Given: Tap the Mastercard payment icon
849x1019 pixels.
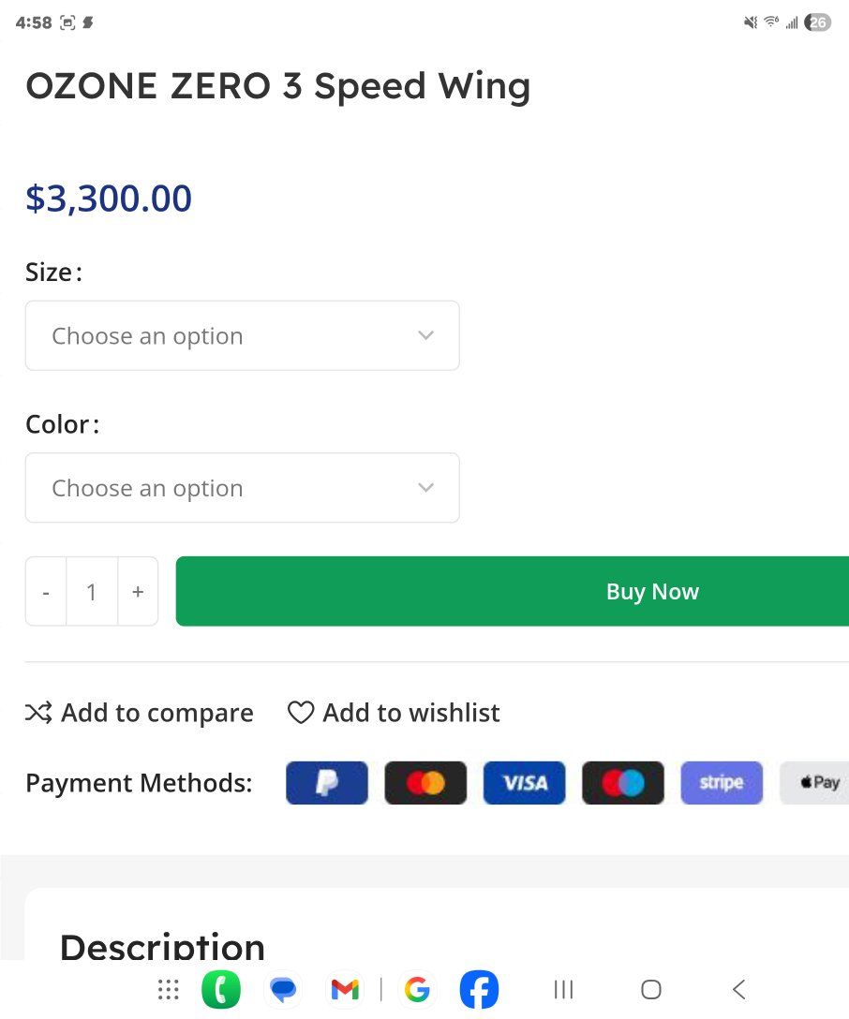Looking at the screenshot, I should [425, 783].
